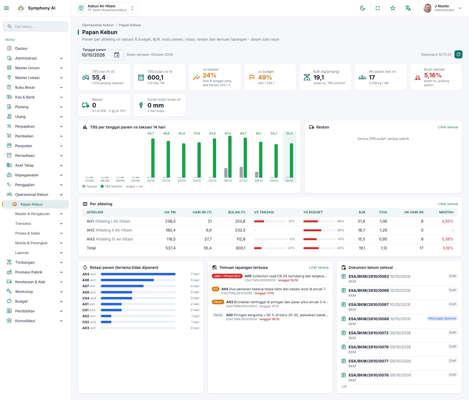The image size is (469, 400).
Task: Click the 10/10 bar in TBS chart
Action: click(x=291, y=160)
